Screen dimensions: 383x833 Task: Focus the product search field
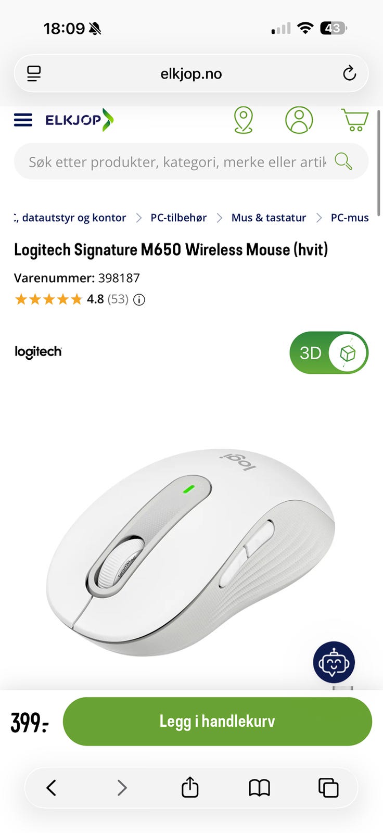pyautogui.click(x=177, y=161)
